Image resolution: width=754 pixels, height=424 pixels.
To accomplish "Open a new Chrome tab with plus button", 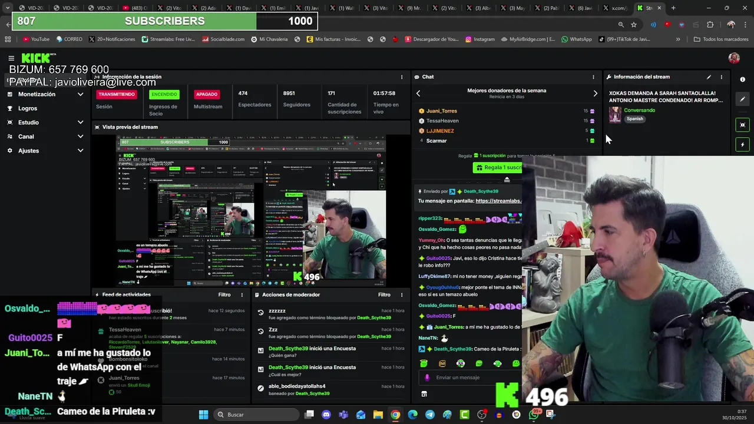I will [x=673, y=8].
